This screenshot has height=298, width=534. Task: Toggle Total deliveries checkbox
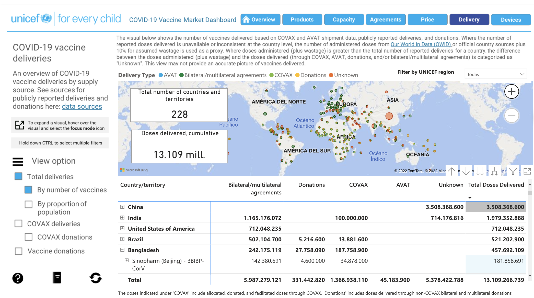tap(18, 176)
